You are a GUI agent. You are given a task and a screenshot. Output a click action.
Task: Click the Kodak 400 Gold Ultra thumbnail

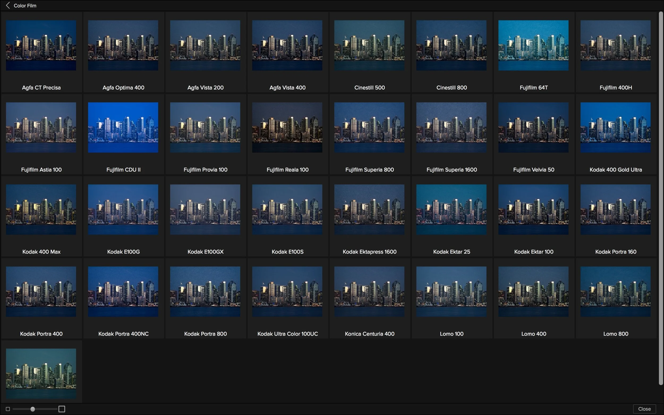tap(615, 127)
